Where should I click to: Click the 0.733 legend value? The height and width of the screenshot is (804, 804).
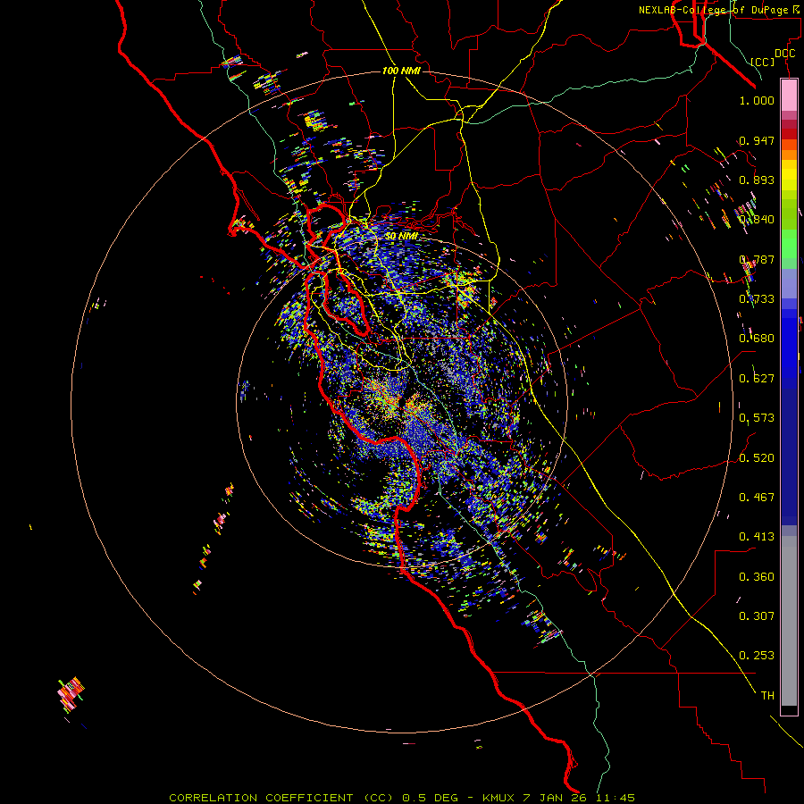click(757, 299)
